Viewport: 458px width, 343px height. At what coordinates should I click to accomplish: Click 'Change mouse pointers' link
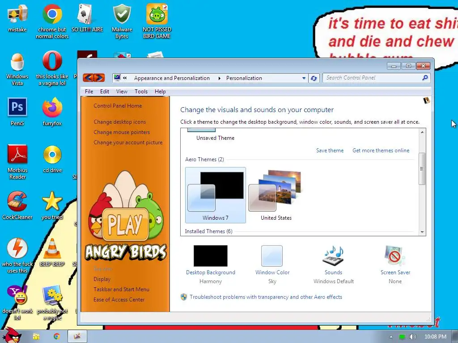122,132
